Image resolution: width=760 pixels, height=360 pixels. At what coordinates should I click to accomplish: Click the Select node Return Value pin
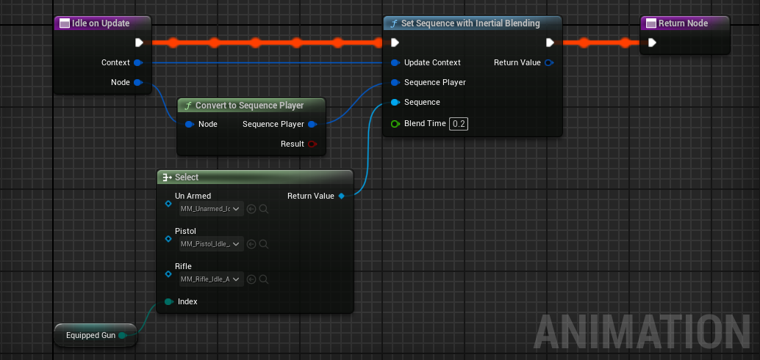(342, 196)
